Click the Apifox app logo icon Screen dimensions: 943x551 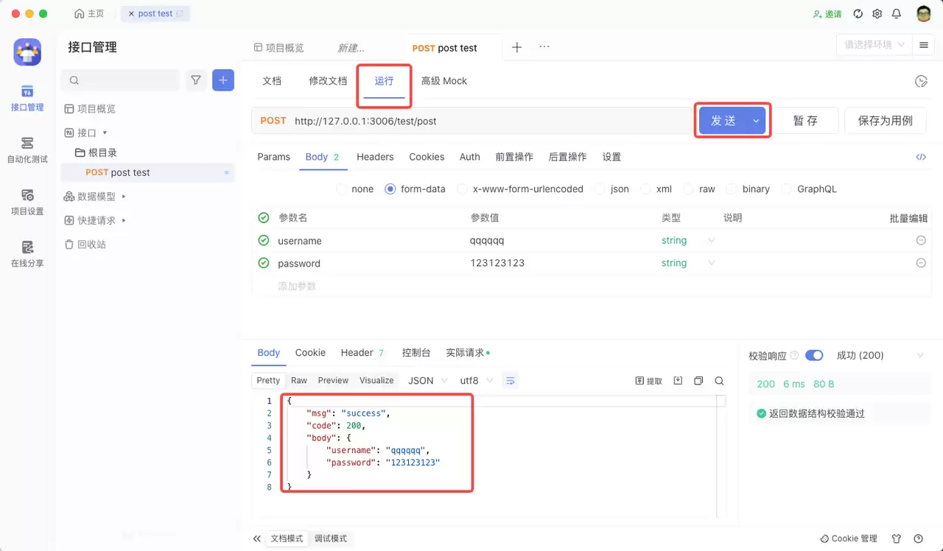pos(27,52)
